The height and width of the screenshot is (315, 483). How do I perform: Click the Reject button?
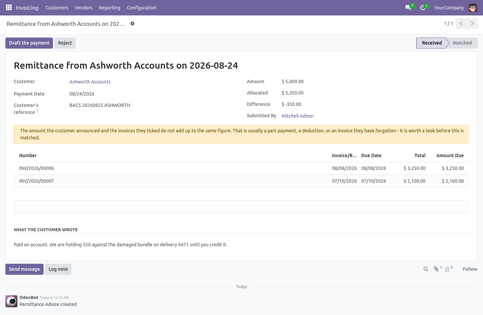(65, 43)
